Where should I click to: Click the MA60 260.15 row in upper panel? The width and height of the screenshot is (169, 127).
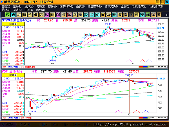pyautogui.click(x=13, y=61)
